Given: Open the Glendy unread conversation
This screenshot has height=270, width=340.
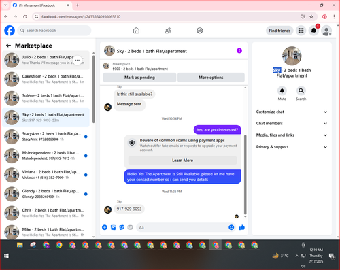Looking at the screenshot, I should coord(46,194).
